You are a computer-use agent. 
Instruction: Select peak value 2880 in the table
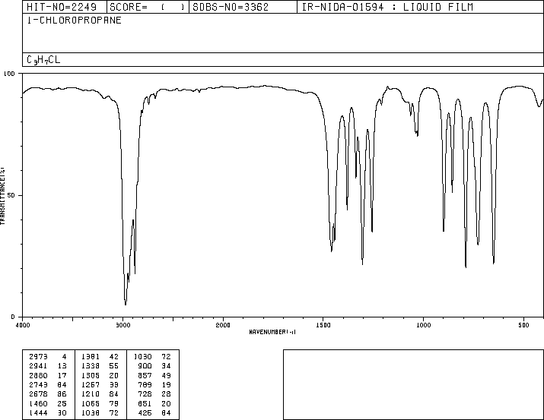point(38,375)
